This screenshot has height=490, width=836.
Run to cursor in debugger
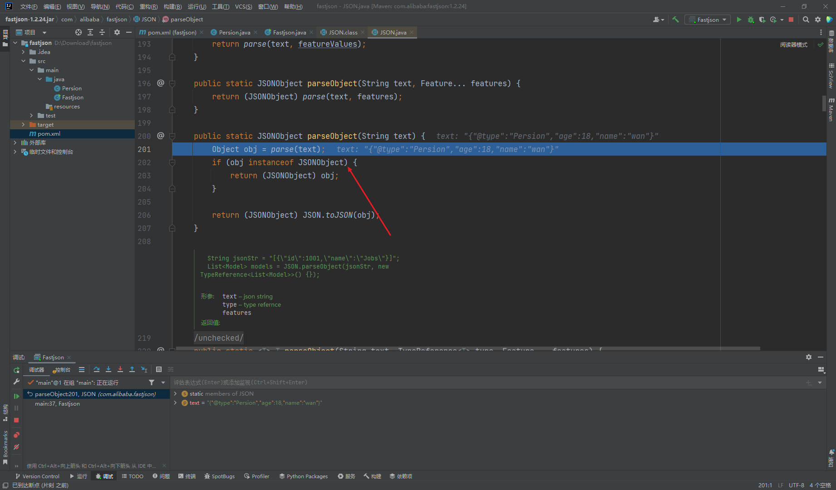pos(144,369)
